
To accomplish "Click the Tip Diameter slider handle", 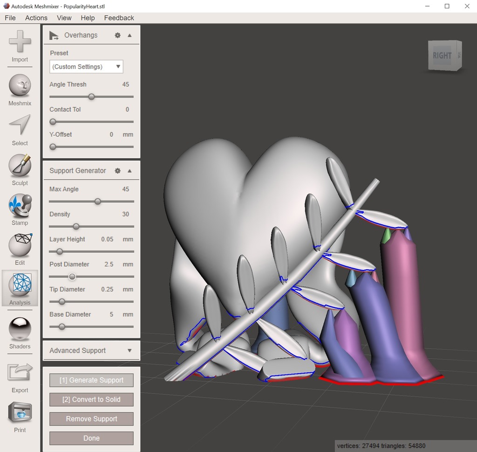I will tap(62, 302).
